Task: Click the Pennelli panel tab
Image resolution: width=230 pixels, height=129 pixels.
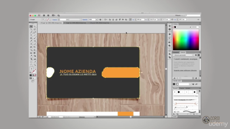Action: pyautogui.click(x=175, y=88)
